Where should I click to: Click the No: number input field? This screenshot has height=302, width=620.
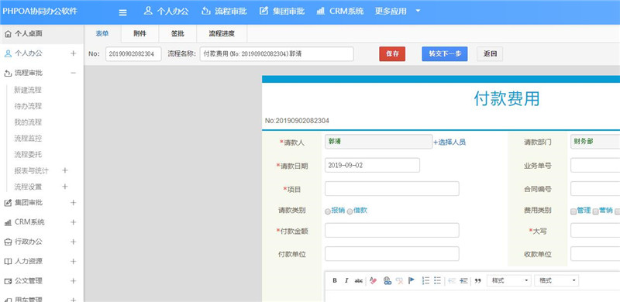click(133, 53)
